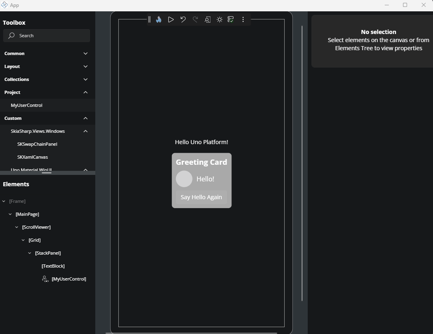
Task: Click Say Hello Again on the canvas
Action: tap(201, 197)
